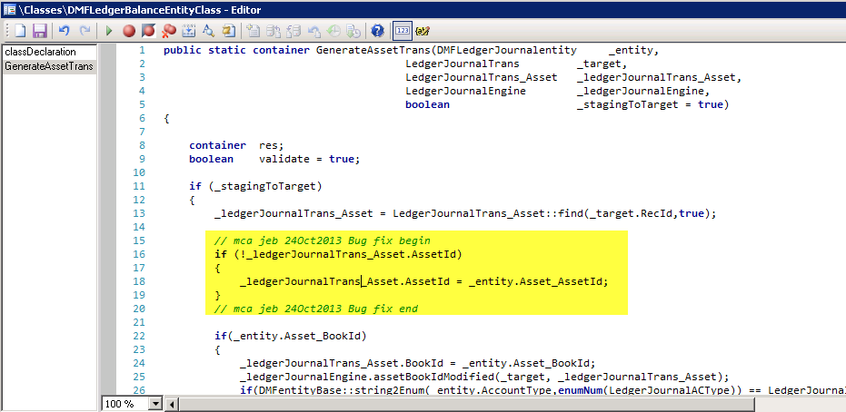Toggle a breakpoint with the red circle icon

129,31
